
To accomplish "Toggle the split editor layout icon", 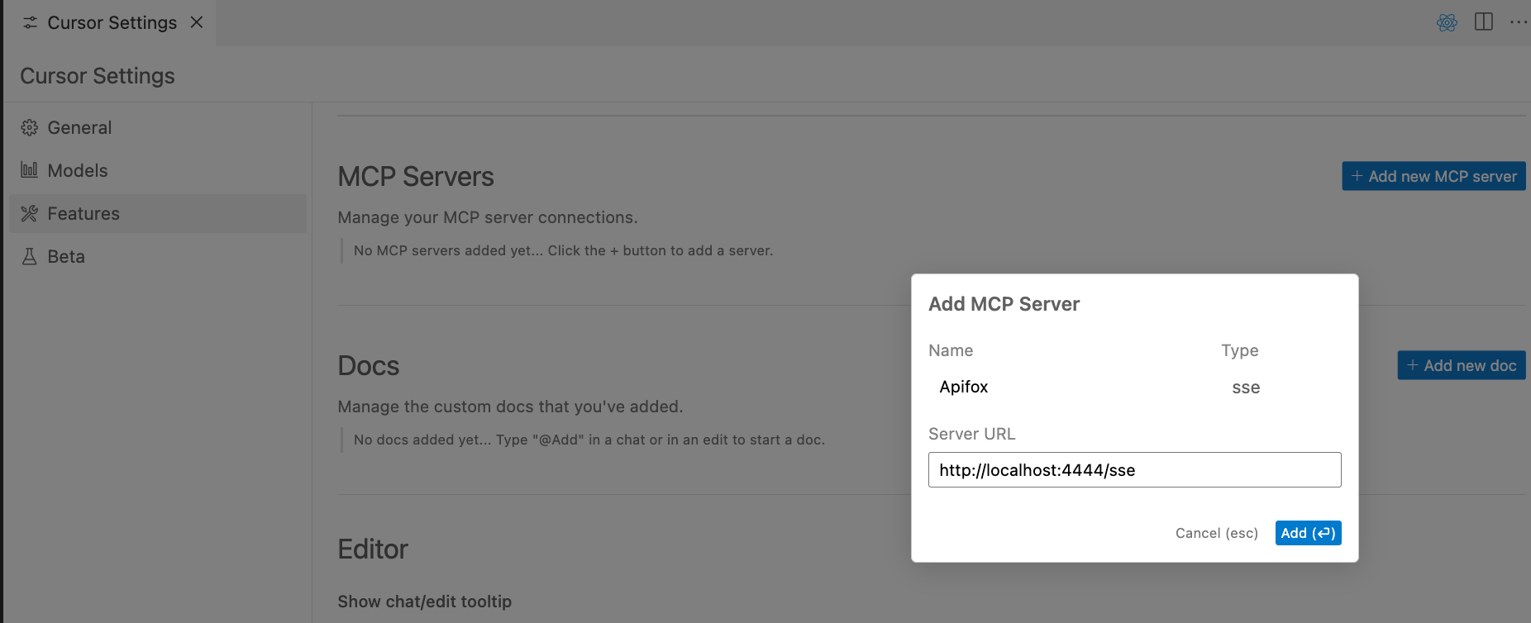I will (x=1484, y=22).
